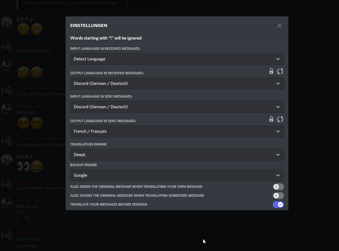The width and height of the screenshot is (339, 251).
Task: Enable showing original message when translating someones message
Action: [x=278, y=195]
